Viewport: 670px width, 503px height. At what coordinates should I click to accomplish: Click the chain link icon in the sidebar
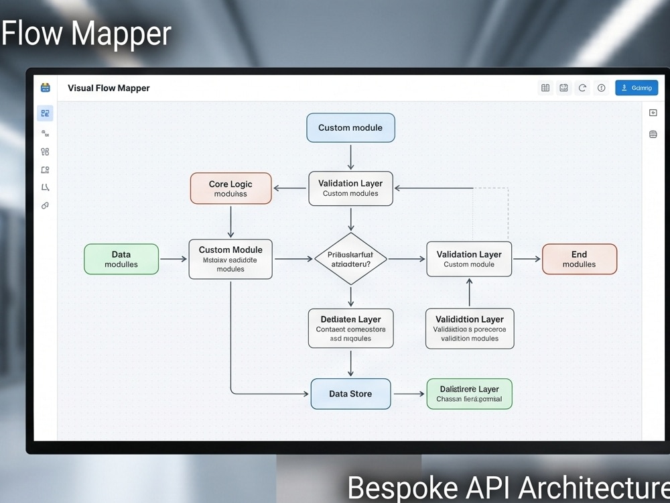[45, 205]
